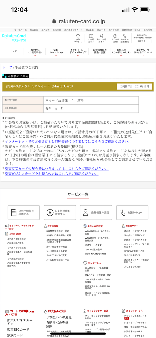Tap the Wi-Fi status icon
The width and height of the screenshot is (156, 338).
pos(135,10)
